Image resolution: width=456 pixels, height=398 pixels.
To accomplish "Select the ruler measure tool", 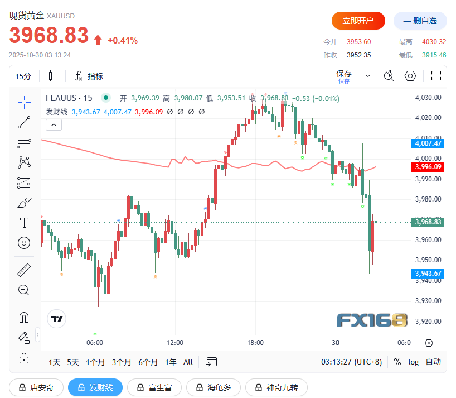I will click(x=24, y=270).
